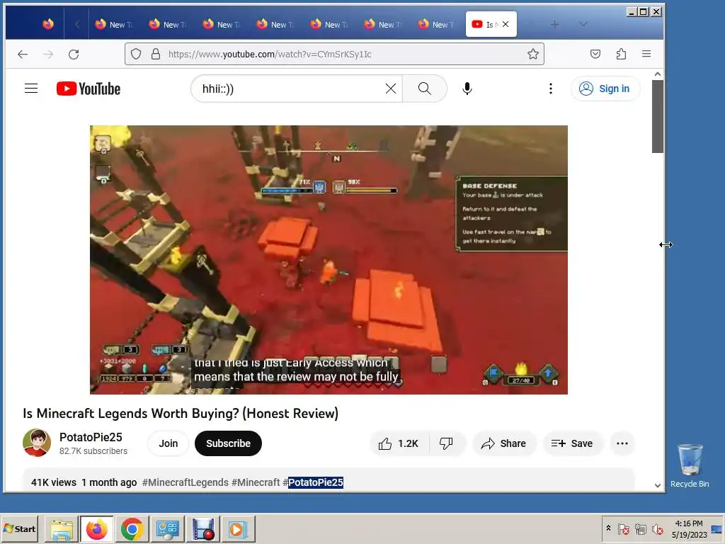Click the Join button
Image resolution: width=725 pixels, height=544 pixels.
pyautogui.click(x=168, y=443)
